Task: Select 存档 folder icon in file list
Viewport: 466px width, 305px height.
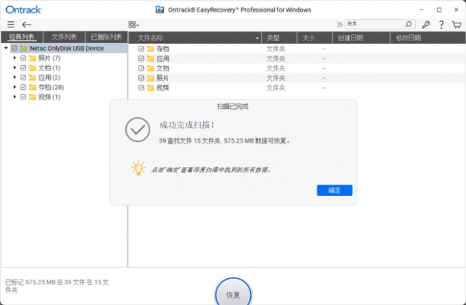Action: pos(151,49)
